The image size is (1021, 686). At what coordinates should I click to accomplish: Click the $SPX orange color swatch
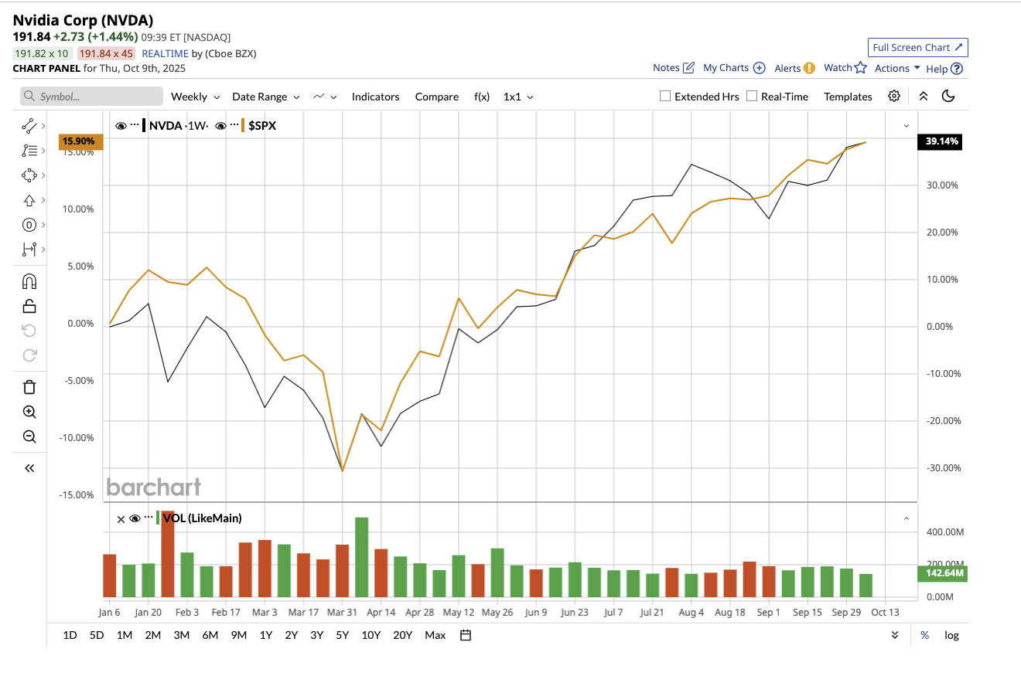coord(244,125)
